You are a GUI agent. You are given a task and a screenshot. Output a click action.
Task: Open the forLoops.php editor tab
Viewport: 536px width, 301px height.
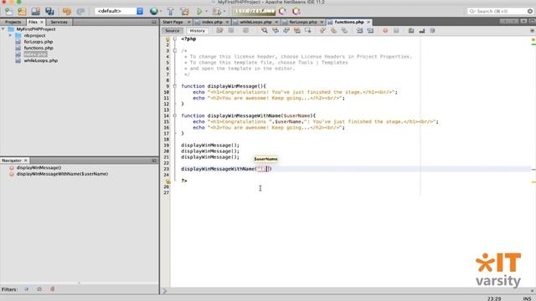(x=303, y=22)
